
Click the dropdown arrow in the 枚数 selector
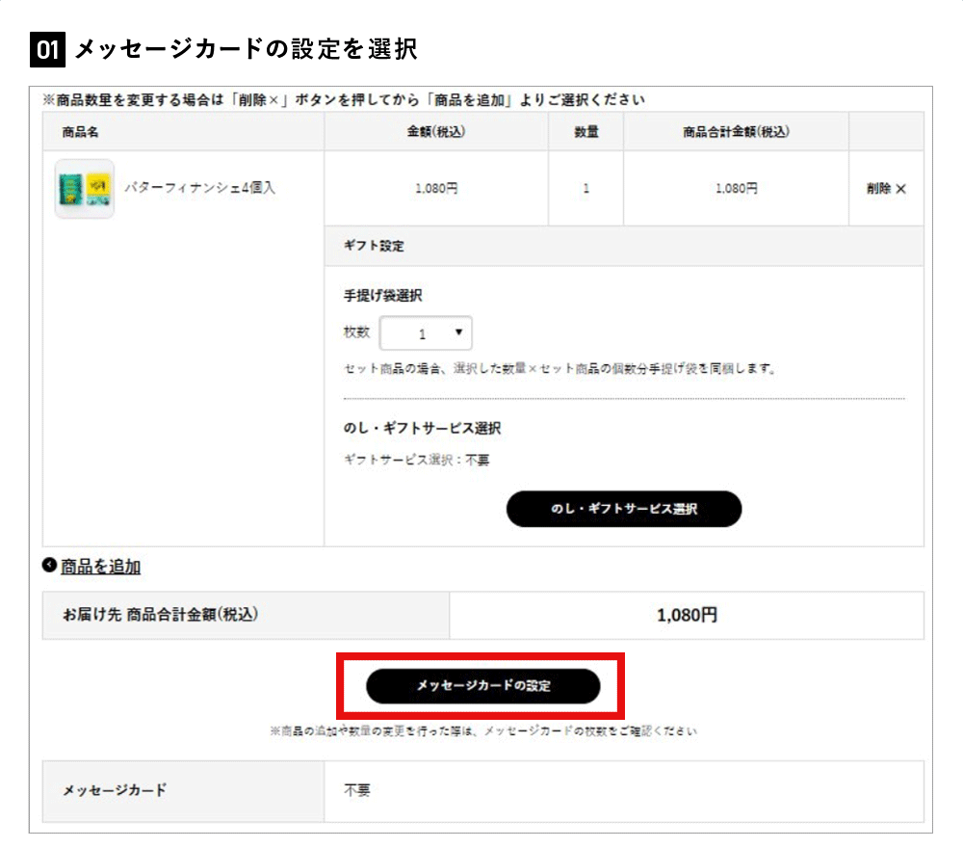tap(457, 332)
